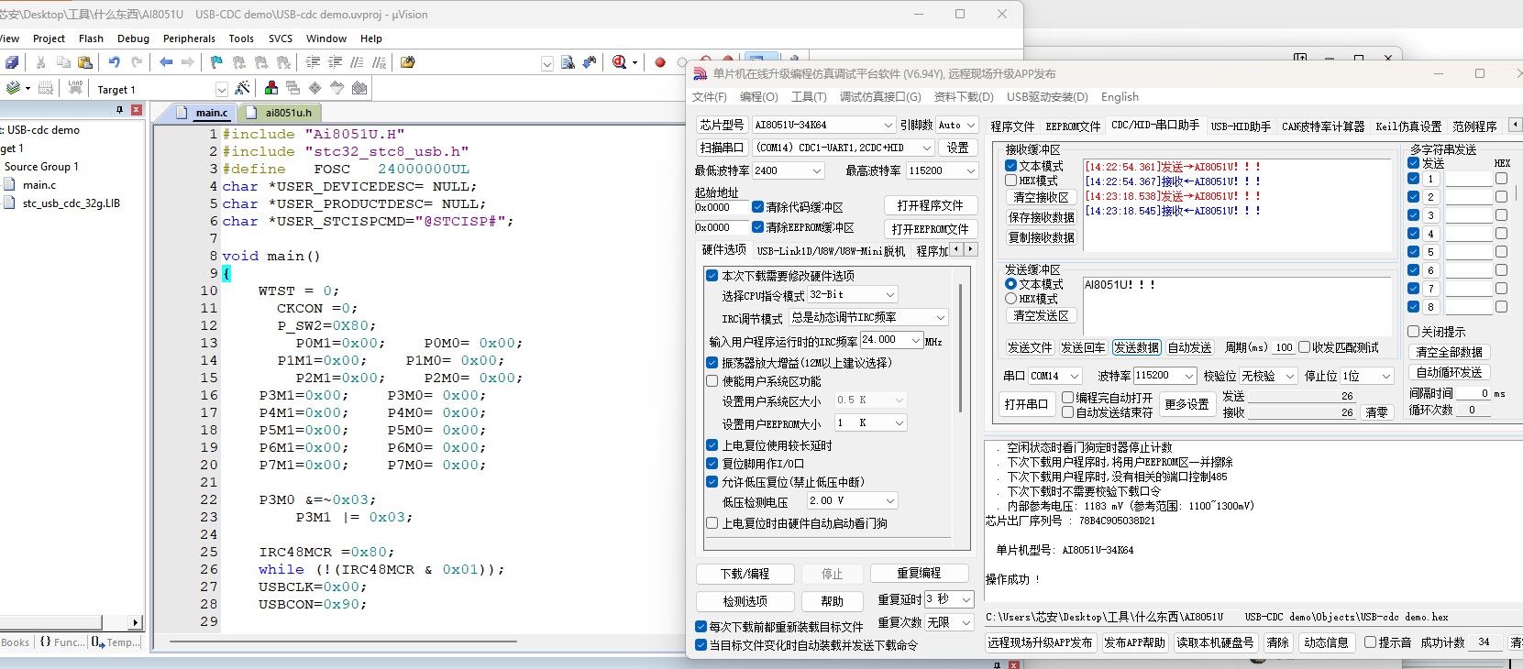This screenshot has height=669, width=1523.
Task: Click the Indent selected lines icon
Action: coord(313,62)
